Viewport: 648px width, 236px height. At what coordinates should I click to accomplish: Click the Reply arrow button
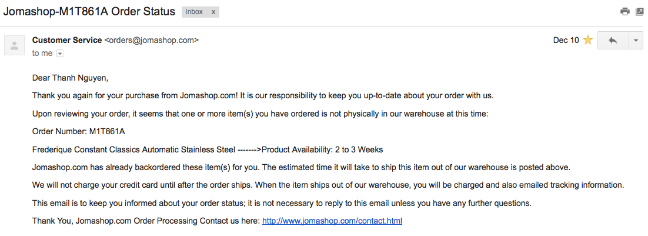(613, 41)
